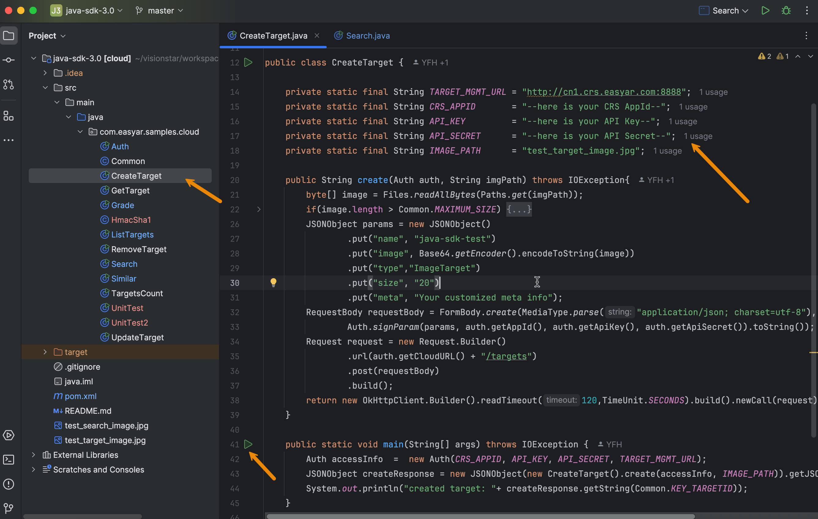Close the CreateTarget.java tab

point(317,36)
